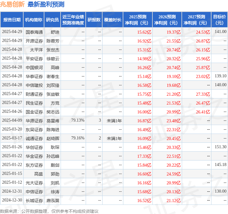Click analyst name 唐泓翼
Image resolution: width=228 pixels, height=214 pixels.
[53, 201]
